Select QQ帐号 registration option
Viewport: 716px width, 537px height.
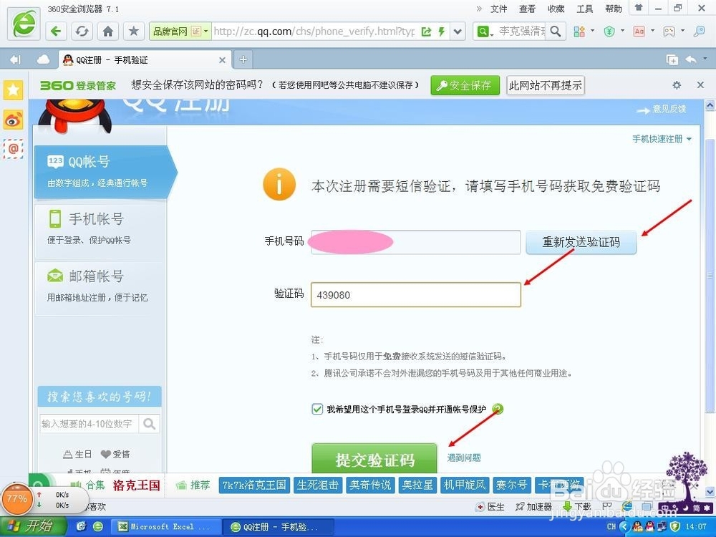click(104, 172)
